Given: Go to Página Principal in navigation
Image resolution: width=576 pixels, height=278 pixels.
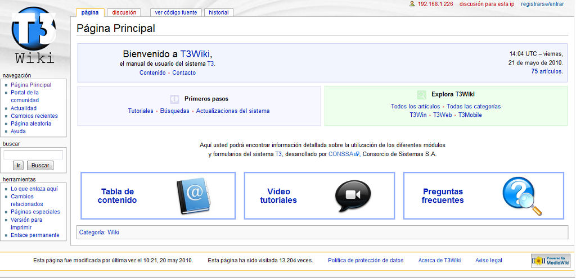Looking at the screenshot, I should coord(31,85).
